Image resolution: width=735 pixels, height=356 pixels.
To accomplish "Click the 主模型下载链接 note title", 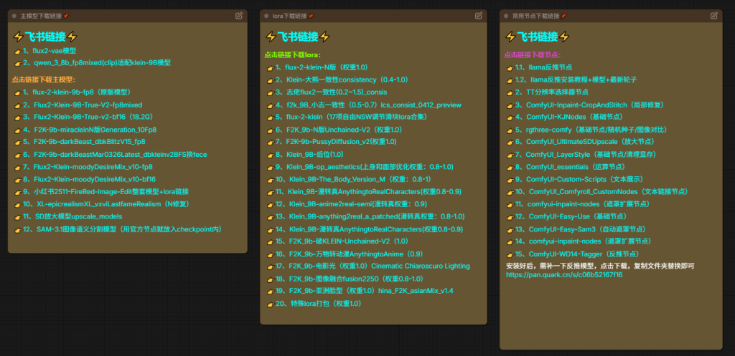I will 41,16.
